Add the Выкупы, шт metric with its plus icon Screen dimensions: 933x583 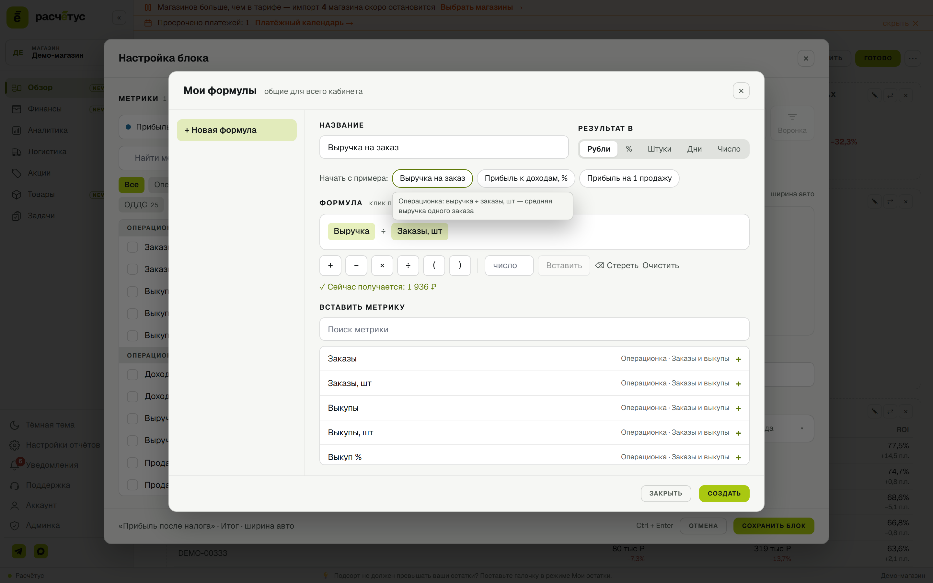(738, 433)
